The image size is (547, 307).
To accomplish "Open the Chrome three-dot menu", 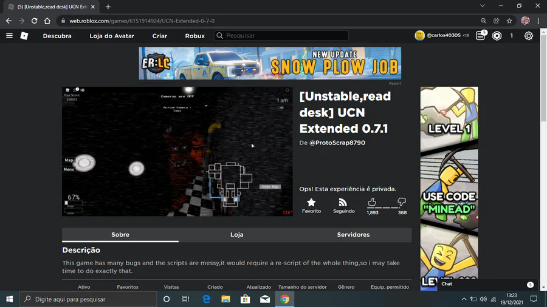I will click(x=538, y=21).
